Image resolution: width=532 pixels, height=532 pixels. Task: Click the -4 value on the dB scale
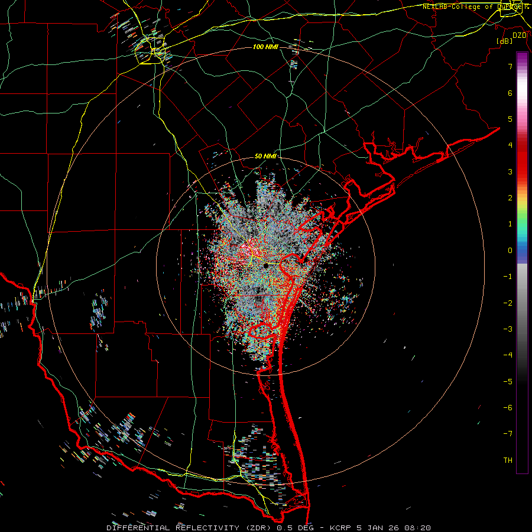pyautogui.click(x=508, y=355)
